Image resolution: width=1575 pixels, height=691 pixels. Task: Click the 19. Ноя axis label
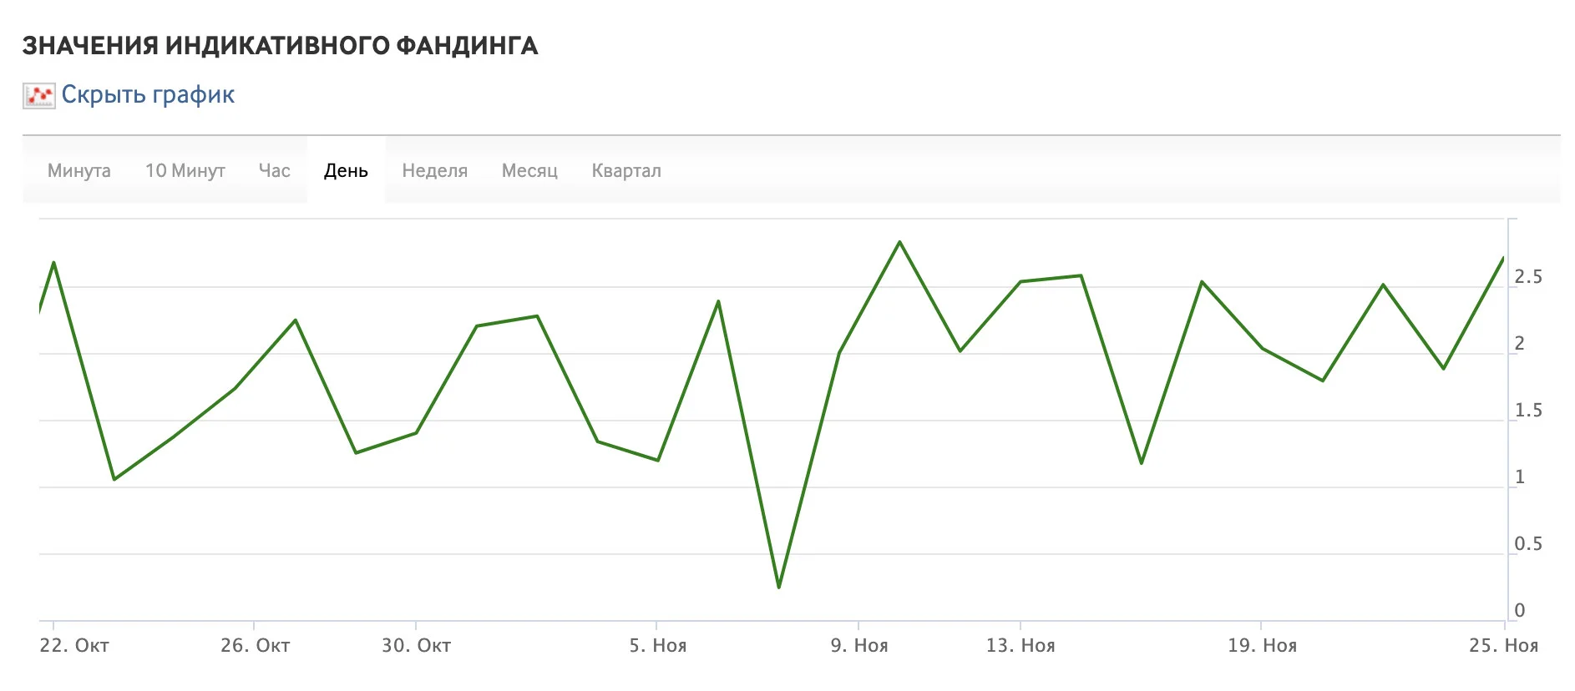pyautogui.click(x=1262, y=645)
